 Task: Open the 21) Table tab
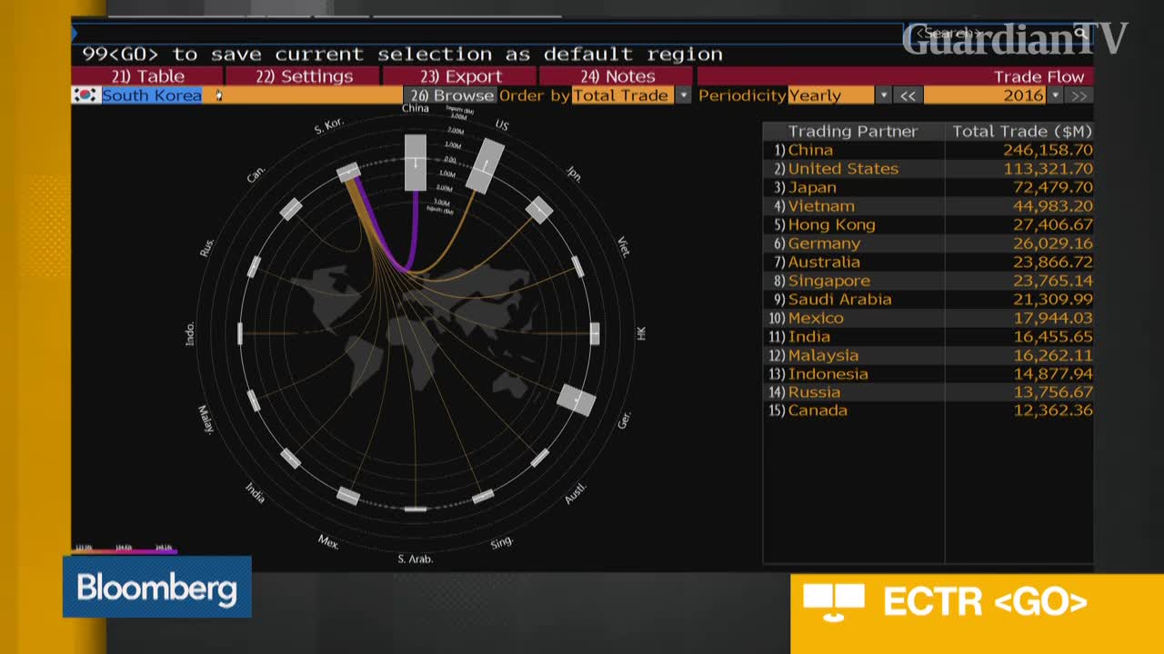point(147,76)
